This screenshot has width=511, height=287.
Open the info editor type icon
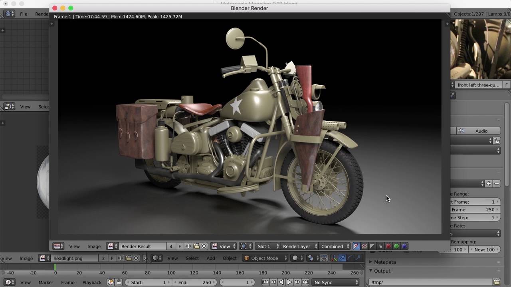click(9, 14)
